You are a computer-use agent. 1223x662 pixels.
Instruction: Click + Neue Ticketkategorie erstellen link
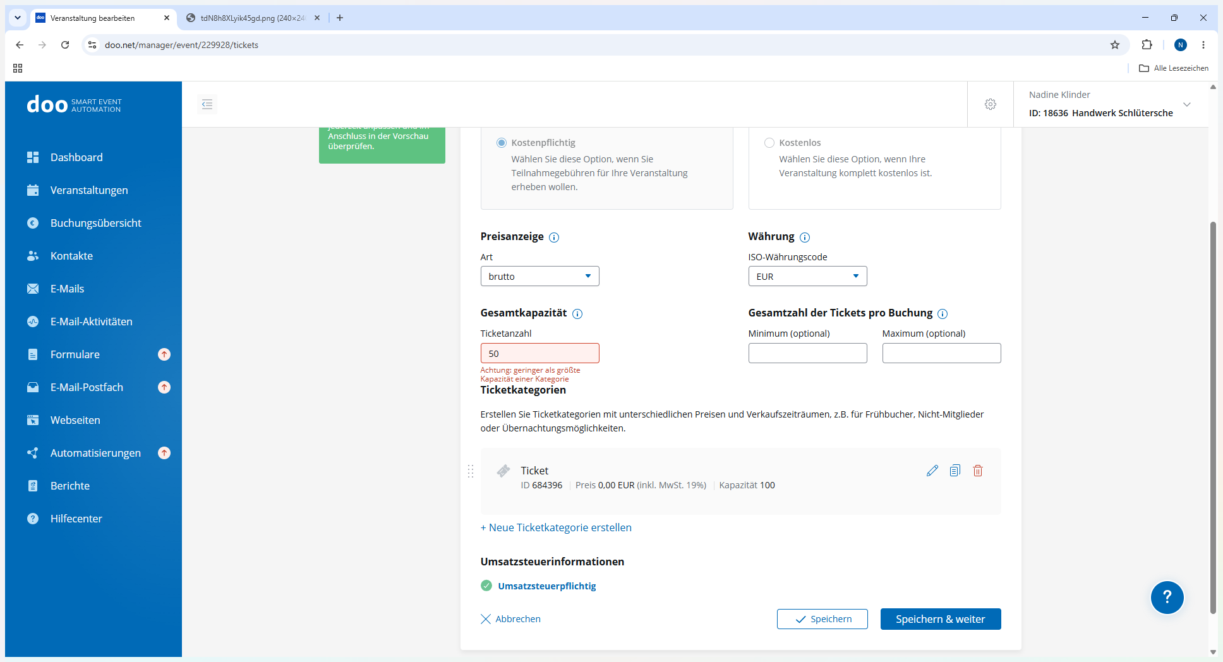tap(556, 527)
